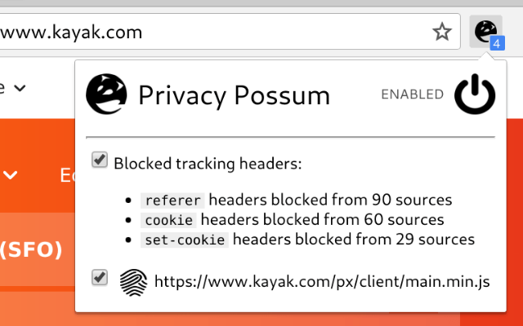523x326 pixels.
Task: Select the set-cookie headers blocked entry
Action: click(308, 240)
